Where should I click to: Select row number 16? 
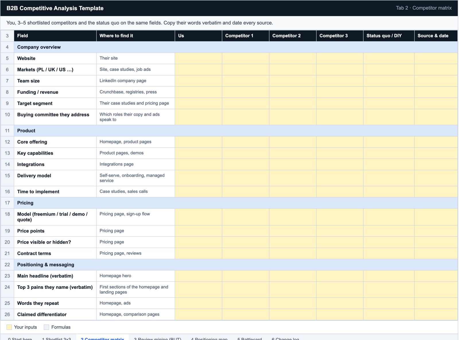point(7,192)
